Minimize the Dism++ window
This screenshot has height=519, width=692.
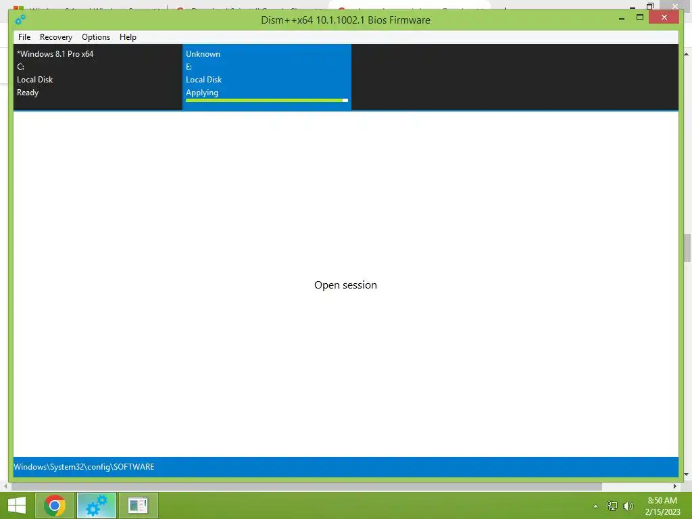click(x=622, y=18)
